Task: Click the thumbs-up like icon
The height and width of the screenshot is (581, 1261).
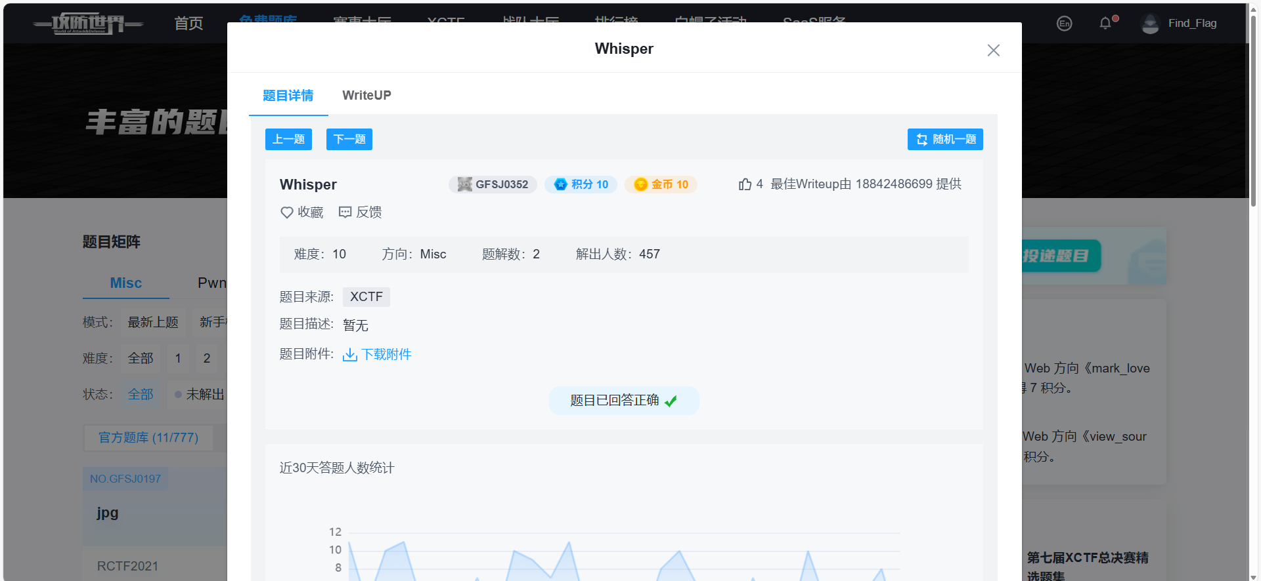Action: click(x=745, y=184)
